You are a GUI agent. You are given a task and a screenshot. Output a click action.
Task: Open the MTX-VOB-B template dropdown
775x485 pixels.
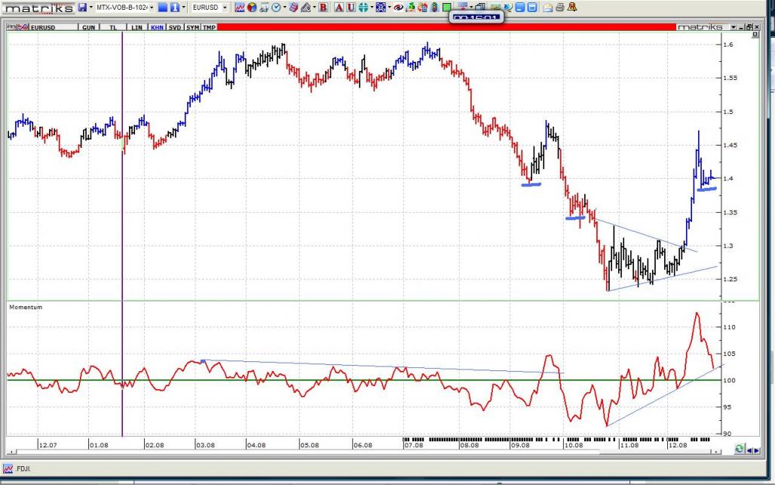(x=151, y=7)
